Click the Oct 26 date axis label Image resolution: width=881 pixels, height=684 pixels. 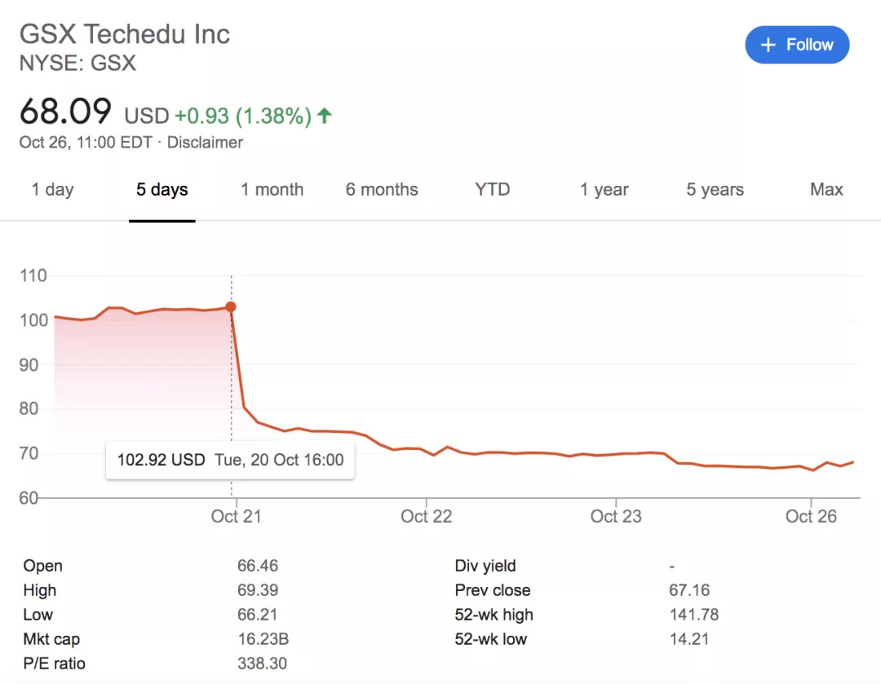click(x=811, y=516)
